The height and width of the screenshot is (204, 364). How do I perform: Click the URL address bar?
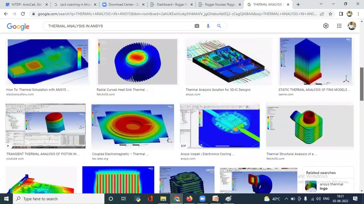[177, 14]
